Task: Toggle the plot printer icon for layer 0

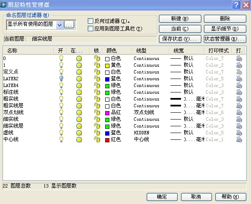Action: (239, 58)
